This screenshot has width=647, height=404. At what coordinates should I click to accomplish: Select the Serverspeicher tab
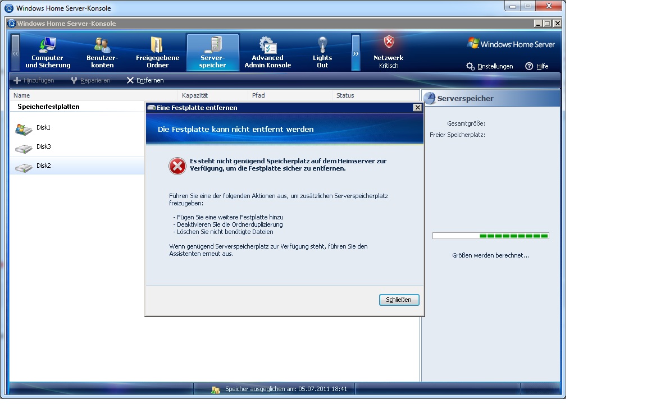tap(212, 53)
